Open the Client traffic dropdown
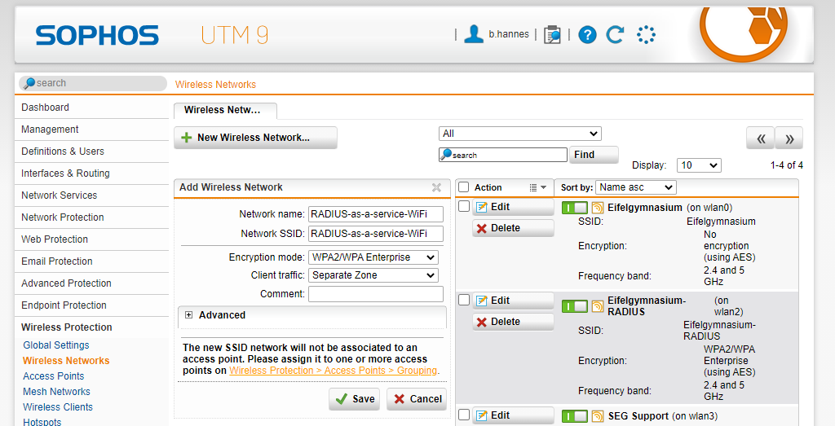The width and height of the screenshot is (835, 426). pyautogui.click(x=373, y=275)
